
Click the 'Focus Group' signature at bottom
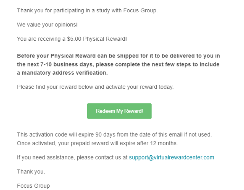coord(33,186)
